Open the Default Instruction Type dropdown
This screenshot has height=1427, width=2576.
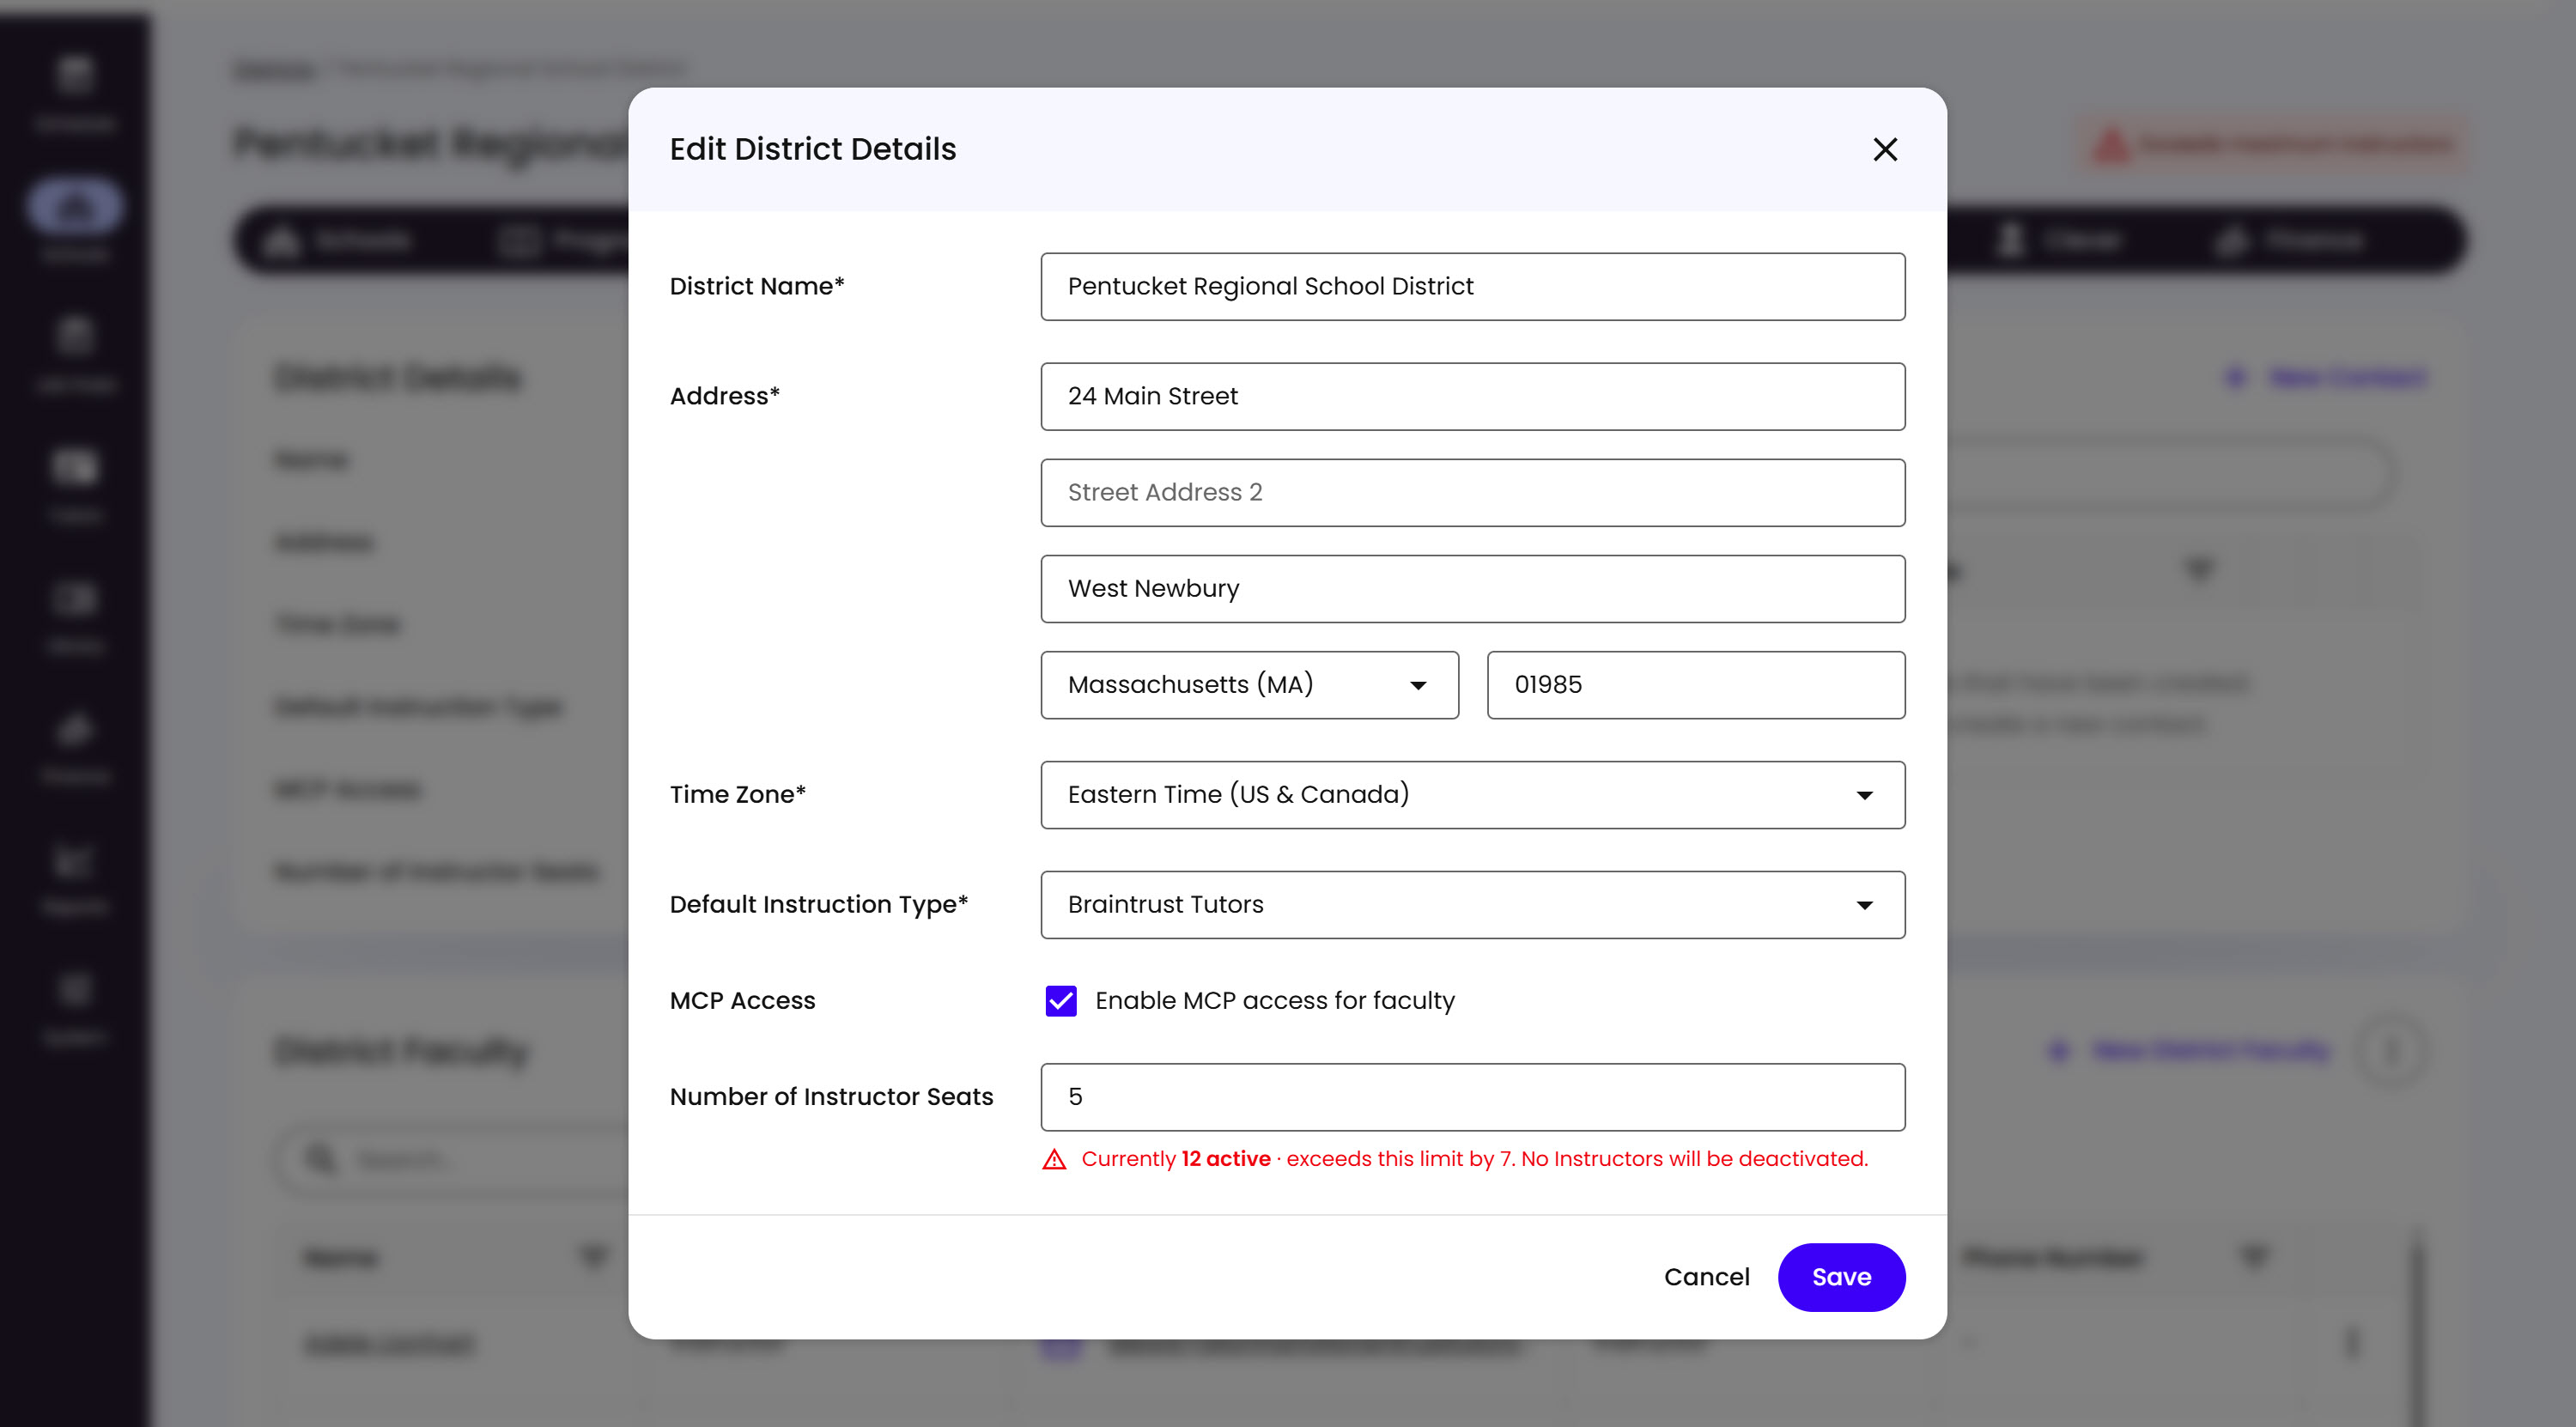tap(1472, 904)
